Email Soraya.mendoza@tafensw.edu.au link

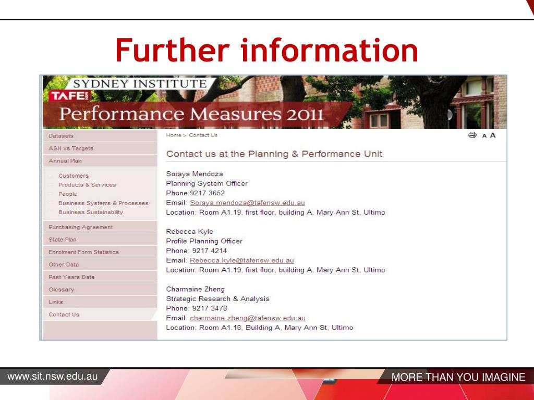[247, 203]
